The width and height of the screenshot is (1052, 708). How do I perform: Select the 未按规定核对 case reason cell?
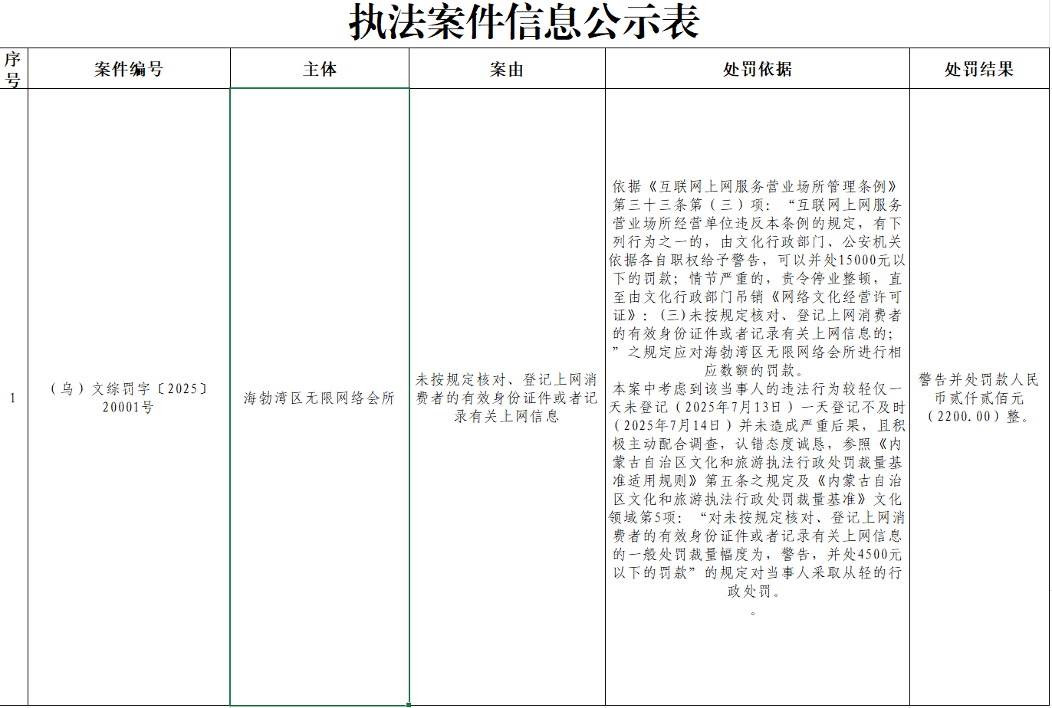(x=506, y=398)
